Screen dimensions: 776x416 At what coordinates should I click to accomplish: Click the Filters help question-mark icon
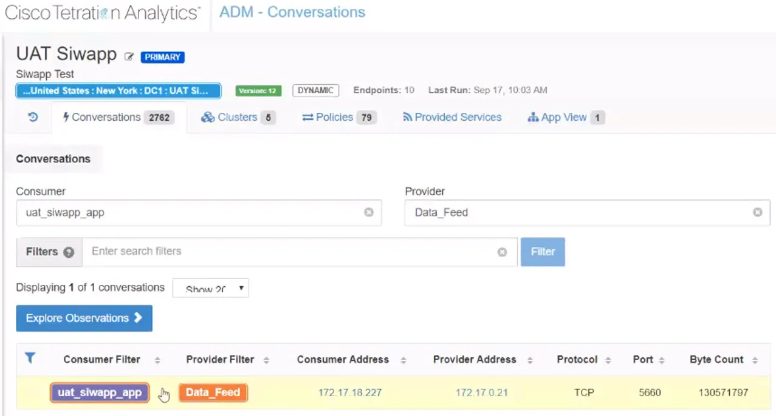[69, 252]
